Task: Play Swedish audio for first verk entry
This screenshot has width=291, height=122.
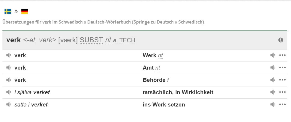Action: [9, 55]
